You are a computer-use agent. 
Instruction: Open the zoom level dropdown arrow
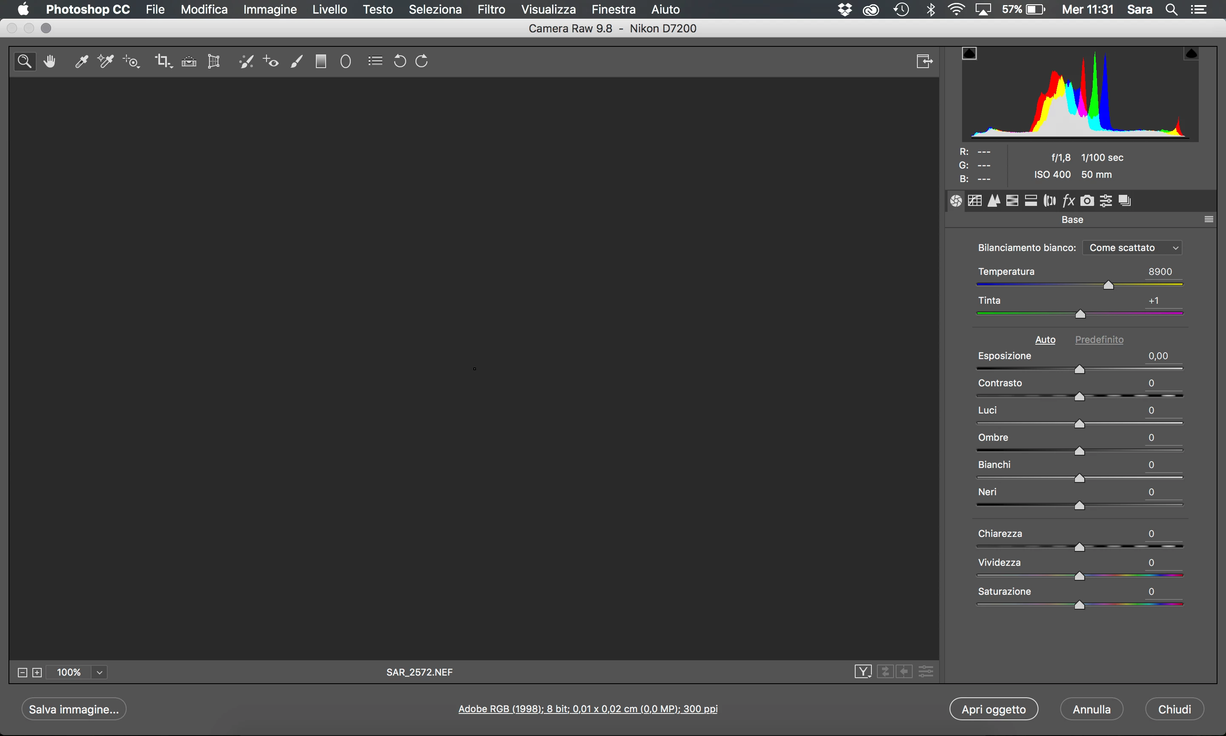[99, 673]
